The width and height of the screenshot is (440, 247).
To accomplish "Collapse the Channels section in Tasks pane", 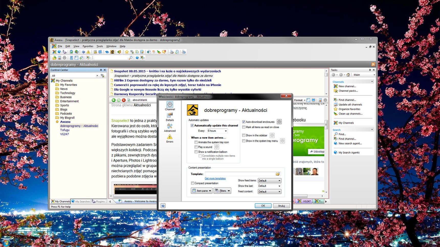I will [372, 82].
